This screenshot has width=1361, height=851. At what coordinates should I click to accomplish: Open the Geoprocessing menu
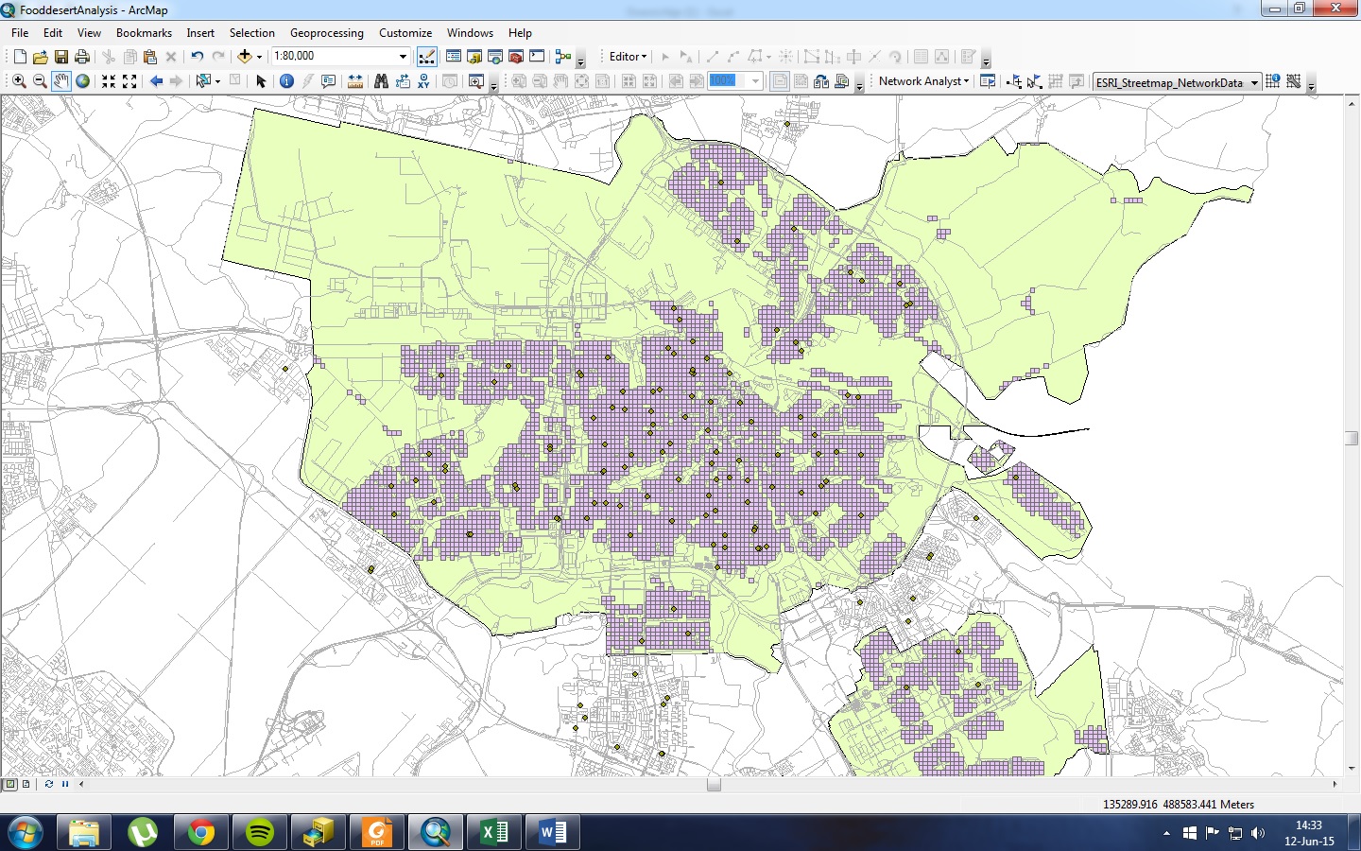pos(327,32)
